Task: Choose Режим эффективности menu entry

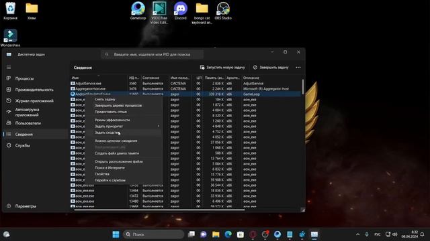Action: (x=112, y=120)
